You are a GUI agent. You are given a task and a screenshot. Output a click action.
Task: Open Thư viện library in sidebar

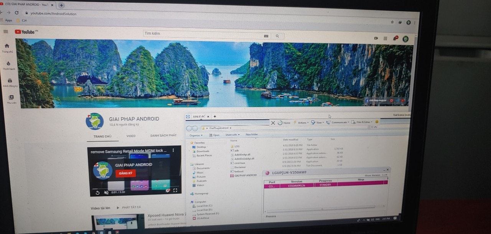coord(12,99)
